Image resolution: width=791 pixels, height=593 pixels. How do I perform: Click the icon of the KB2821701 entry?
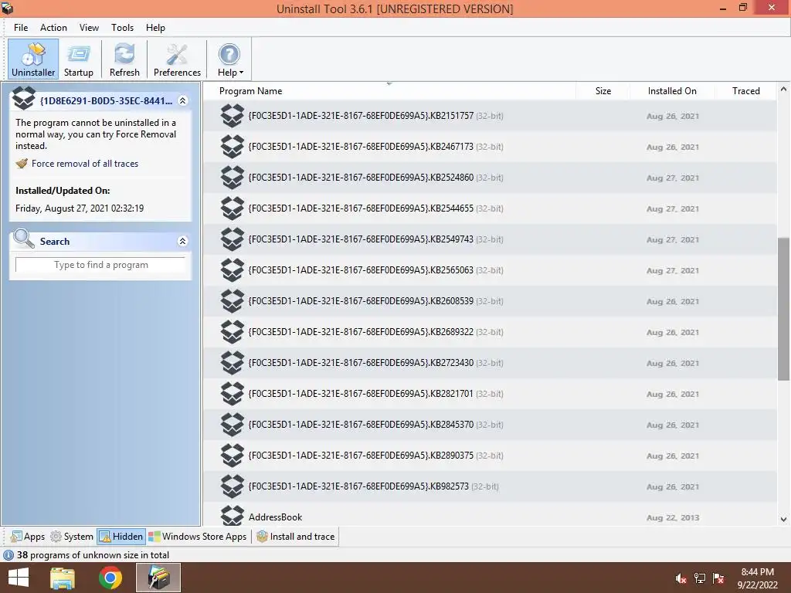(x=233, y=394)
